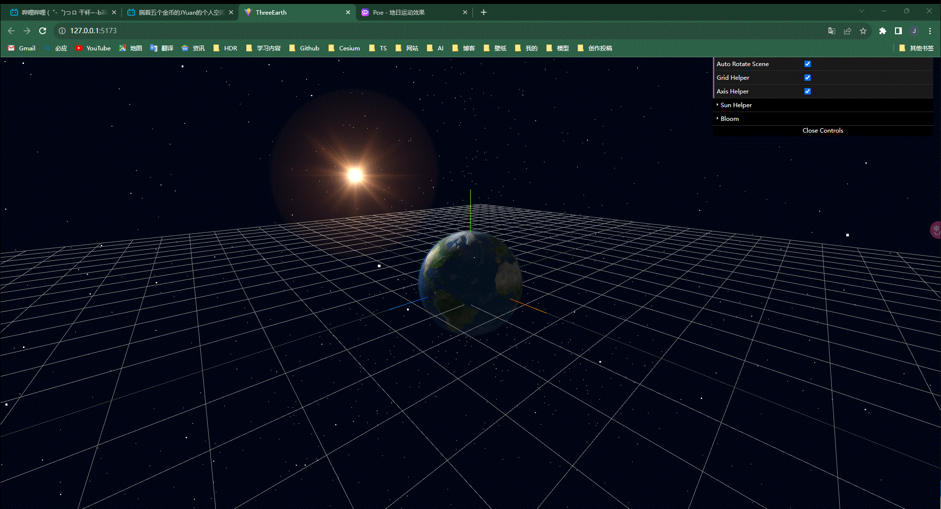Click the share page icon
The image size is (941, 509).
pyautogui.click(x=847, y=31)
